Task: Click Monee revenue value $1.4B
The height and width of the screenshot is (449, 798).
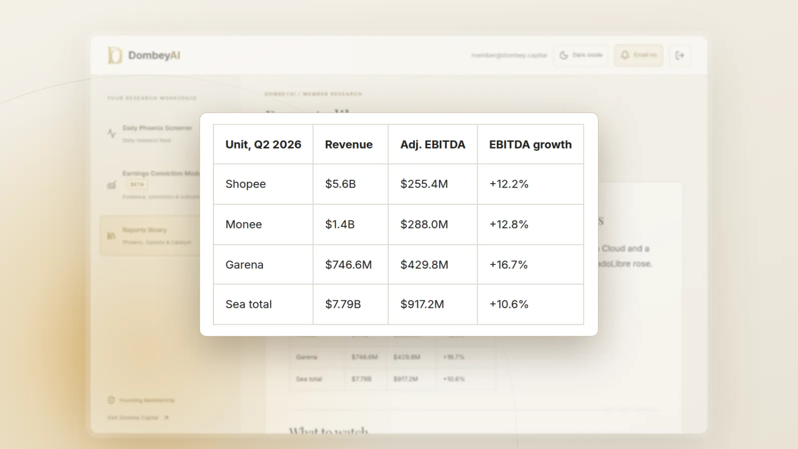Action: point(340,224)
